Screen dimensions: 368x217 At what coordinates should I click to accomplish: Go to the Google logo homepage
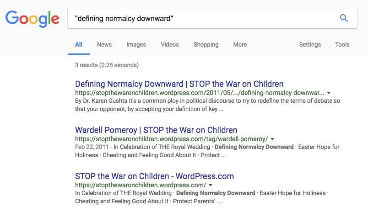coord(32,19)
